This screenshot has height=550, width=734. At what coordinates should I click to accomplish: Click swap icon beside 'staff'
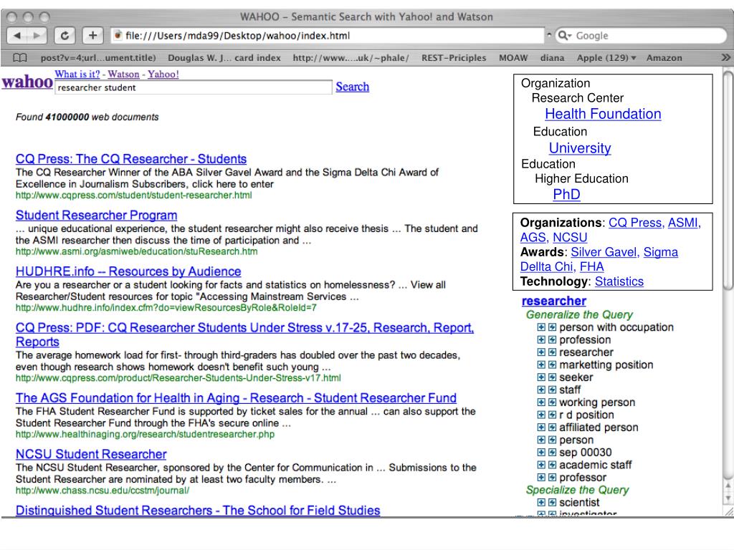tap(553, 390)
